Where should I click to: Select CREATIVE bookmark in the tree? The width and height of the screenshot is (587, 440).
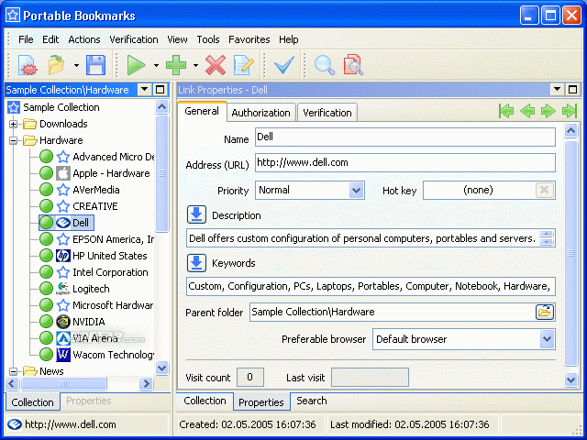click(x=95, y=206)
